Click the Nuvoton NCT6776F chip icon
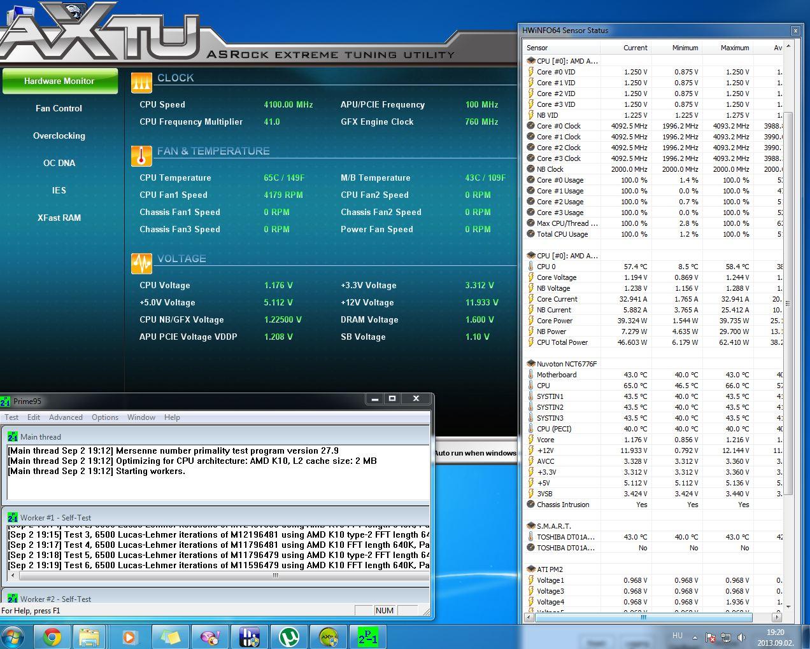This screenshot has width=810, height=649. (530, 364)
